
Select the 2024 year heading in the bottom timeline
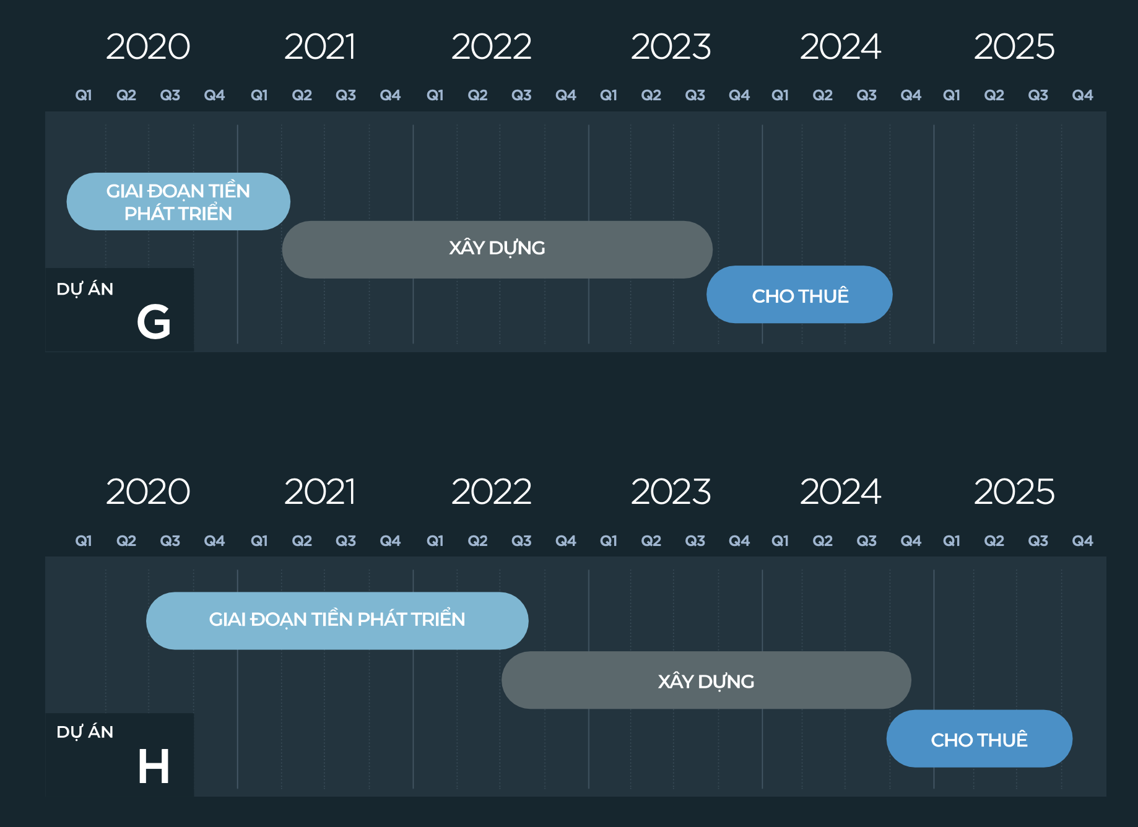click(x=840, y=492)
